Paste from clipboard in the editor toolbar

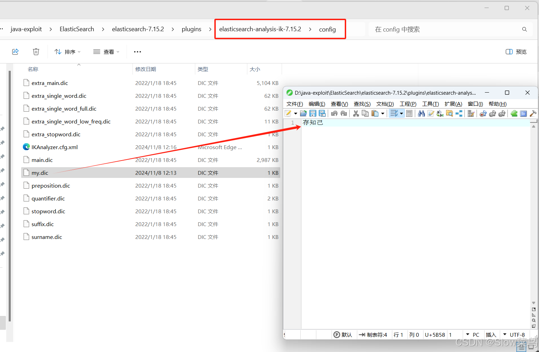(375, 113)
